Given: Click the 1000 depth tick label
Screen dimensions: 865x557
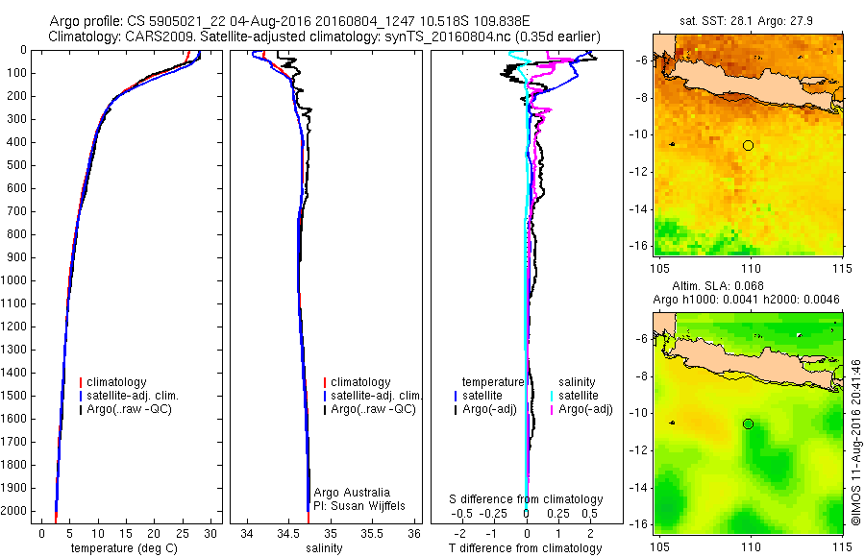Looking at the screenshot, I should click(15, 280).
